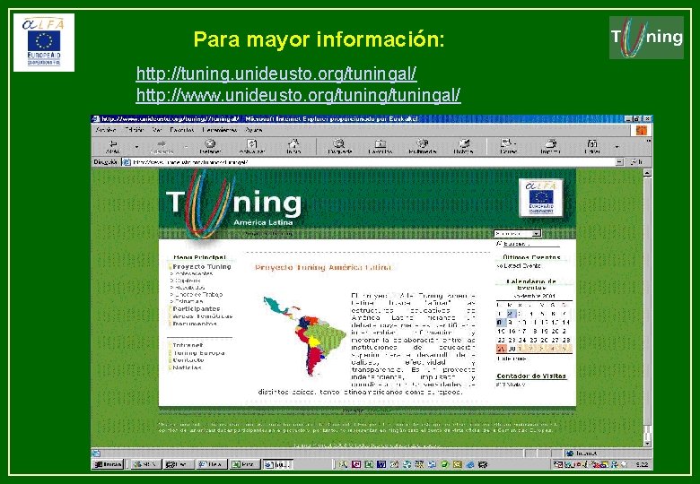Open the address bar dropdown arrow
The height and width of the screenshot is (484, 700).
tap(619, 162)
